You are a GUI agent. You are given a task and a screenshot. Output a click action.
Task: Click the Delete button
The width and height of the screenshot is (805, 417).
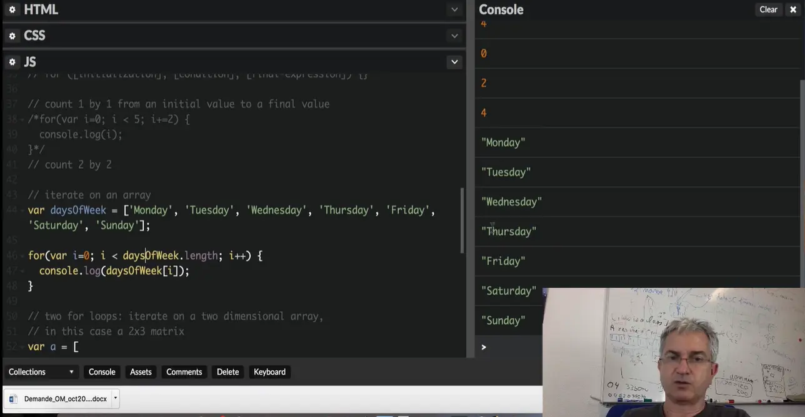tap(227, 371)
